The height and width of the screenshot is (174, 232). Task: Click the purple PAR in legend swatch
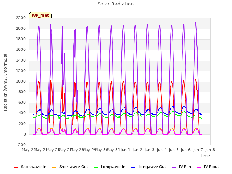tap(174, 167)
